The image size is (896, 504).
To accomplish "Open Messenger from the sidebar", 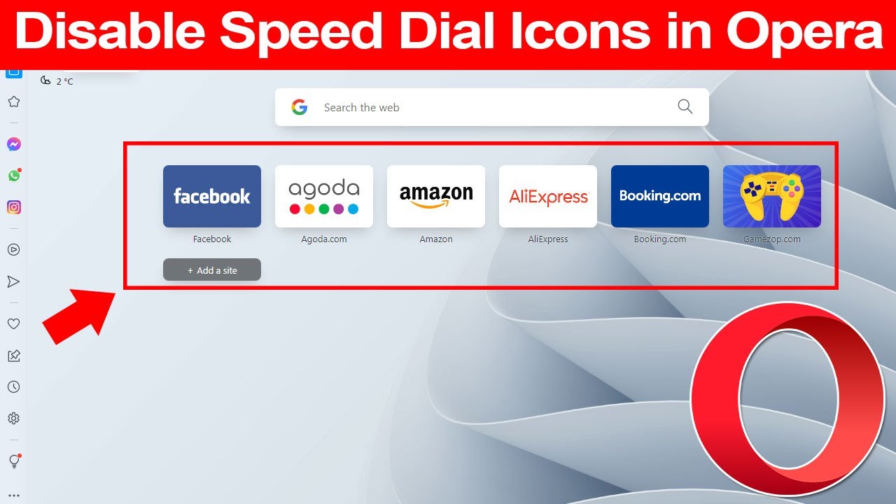I will point(14,144).
